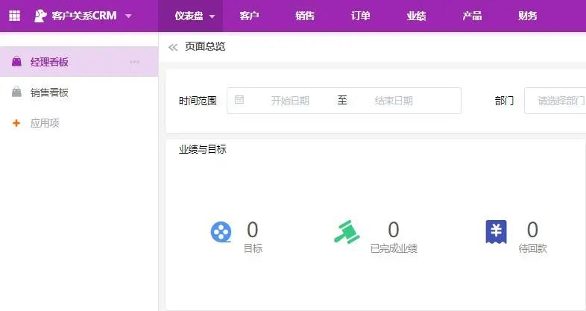Viewport: 586px width, 311px height.
Task: Open the 产品 tab
Action: tap(472, 16)
